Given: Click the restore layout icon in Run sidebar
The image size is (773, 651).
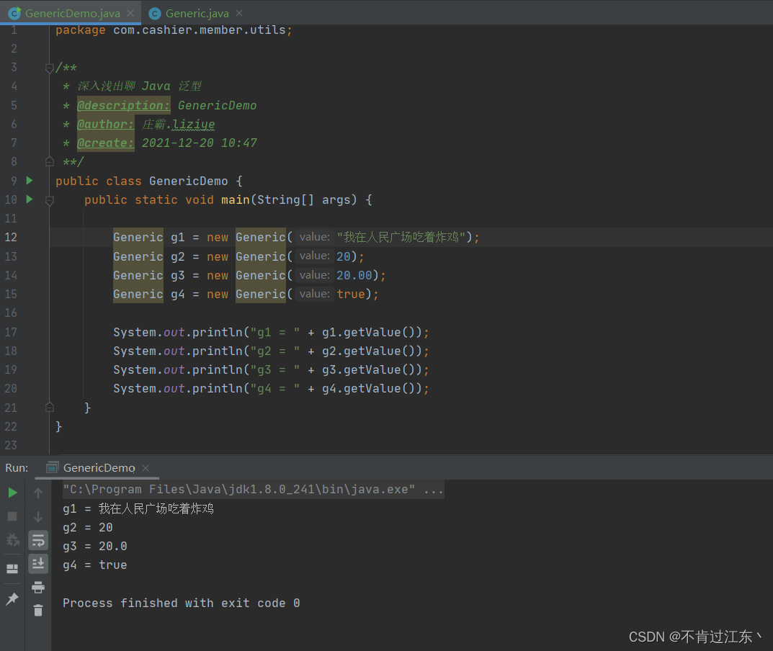Looking at the screenshot, I should coord(12,569).
